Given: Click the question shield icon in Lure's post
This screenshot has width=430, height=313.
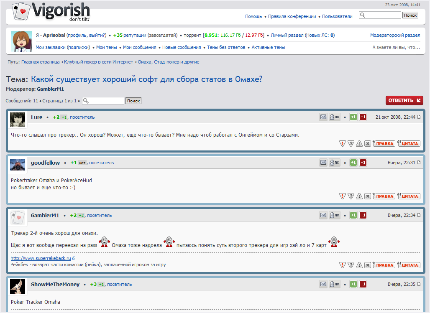Looking at the screenshot, I should (x=351, y=143).
